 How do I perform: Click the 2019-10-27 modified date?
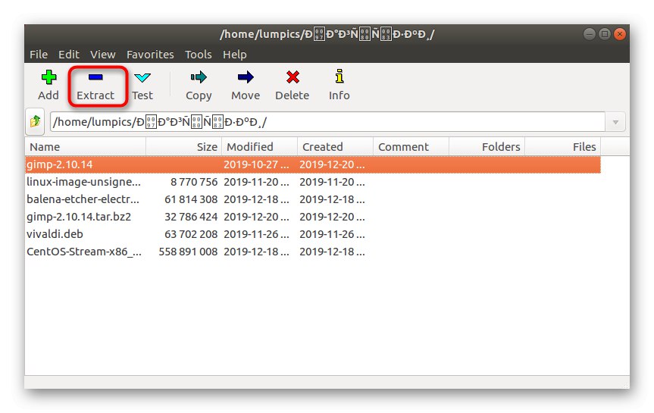(x=256, y=164)
